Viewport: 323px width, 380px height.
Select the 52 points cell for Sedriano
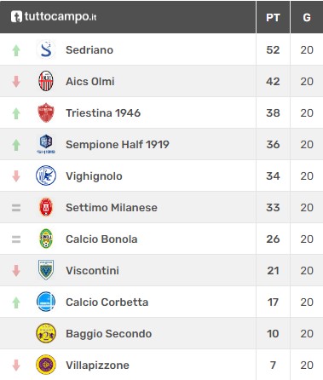pos(273,49)
